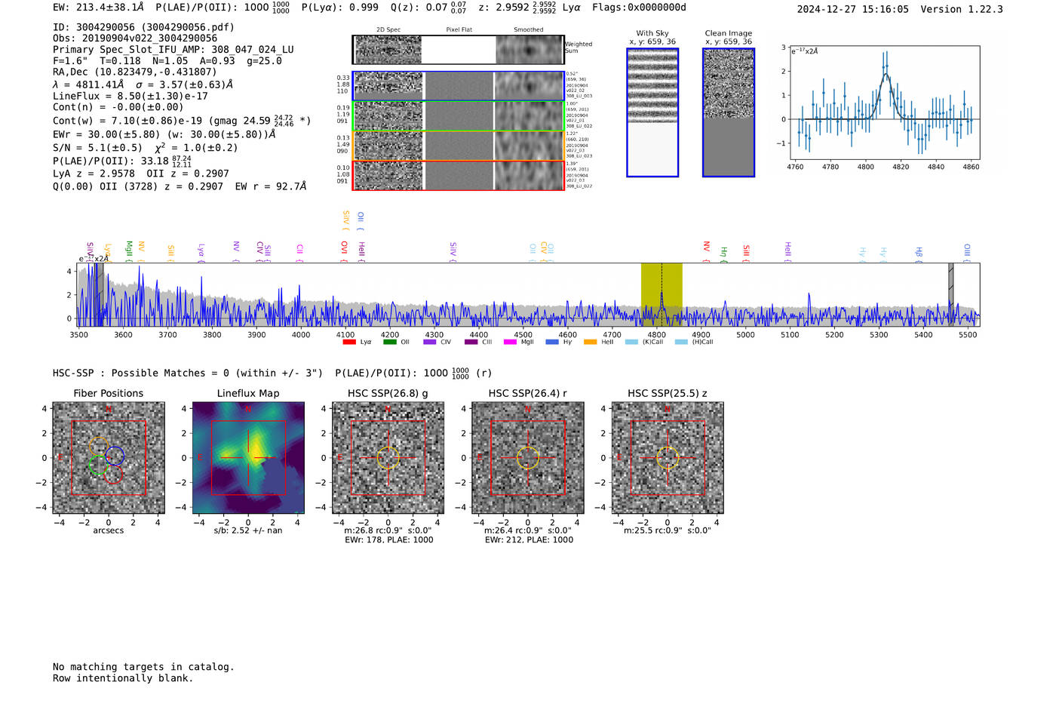Click the orange fiber circle in Fiber Positions
This screenshot has height=719, width=1056.
coord(99,447)
